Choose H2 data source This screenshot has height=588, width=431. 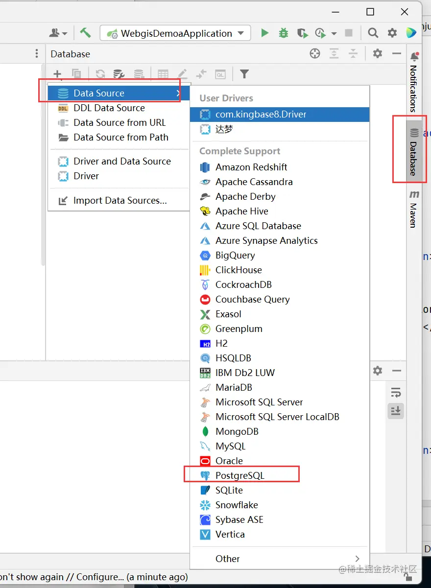point(280,343)
